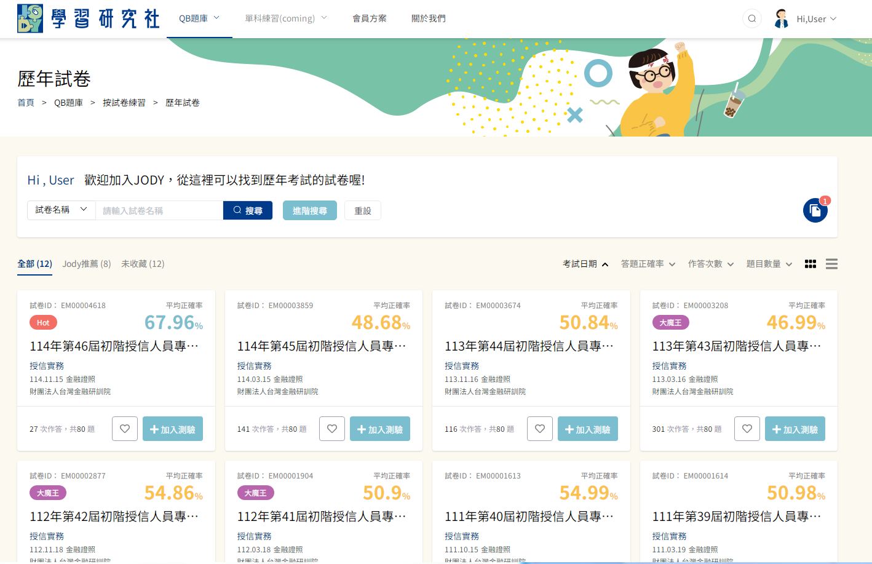
Task: Select the Jody推薦 tab
Action: point(86,264)
